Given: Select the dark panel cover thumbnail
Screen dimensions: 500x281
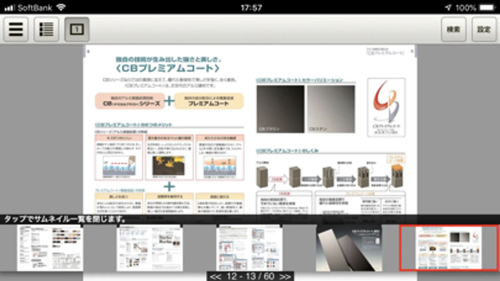Looking at the screenshot, I should pos(349,248).
